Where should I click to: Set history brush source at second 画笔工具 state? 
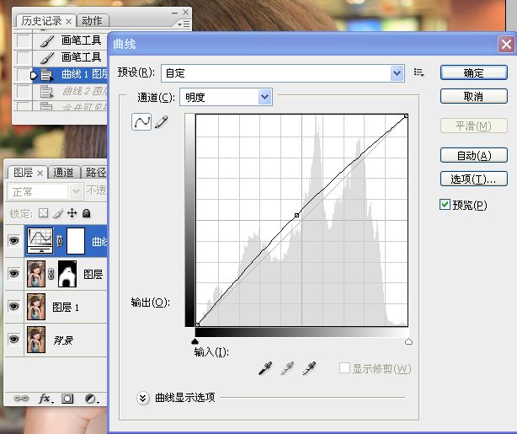pos(23,57)
